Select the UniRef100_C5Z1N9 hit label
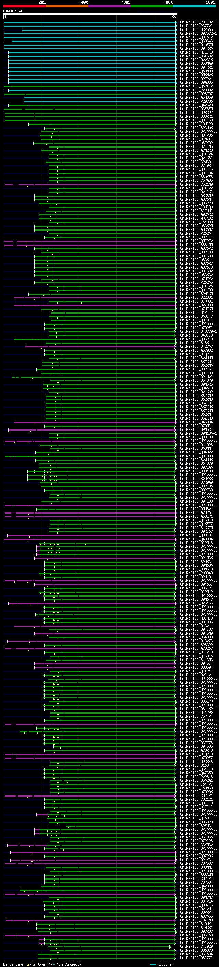 196,184
